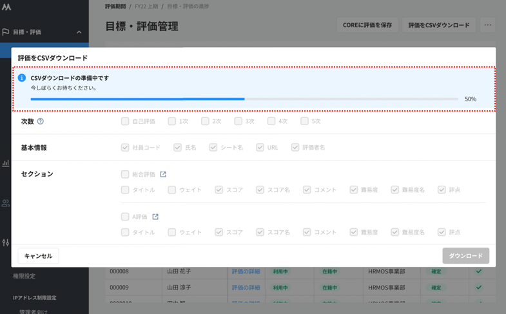Collapse the 目標・評価 sidebar section
The height and width of the screenshot is (314, 506).
(x=79, y=32)
